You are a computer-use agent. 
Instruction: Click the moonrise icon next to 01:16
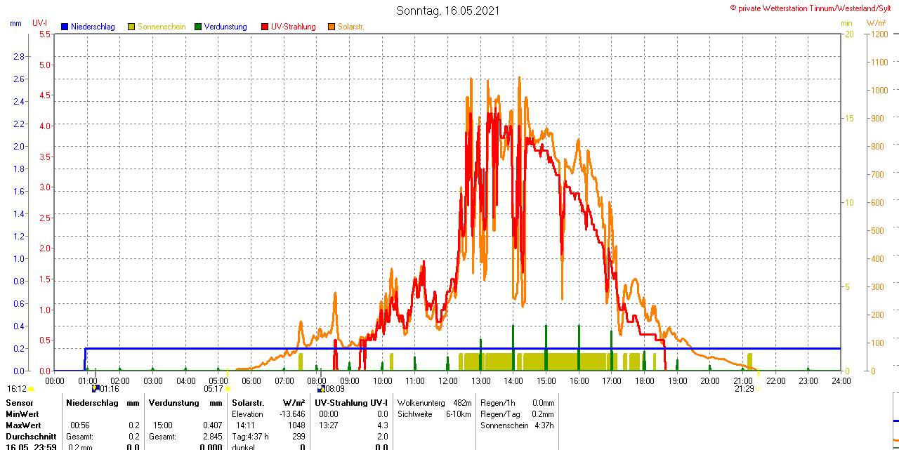pyautogui.click(x=95, y=388)
